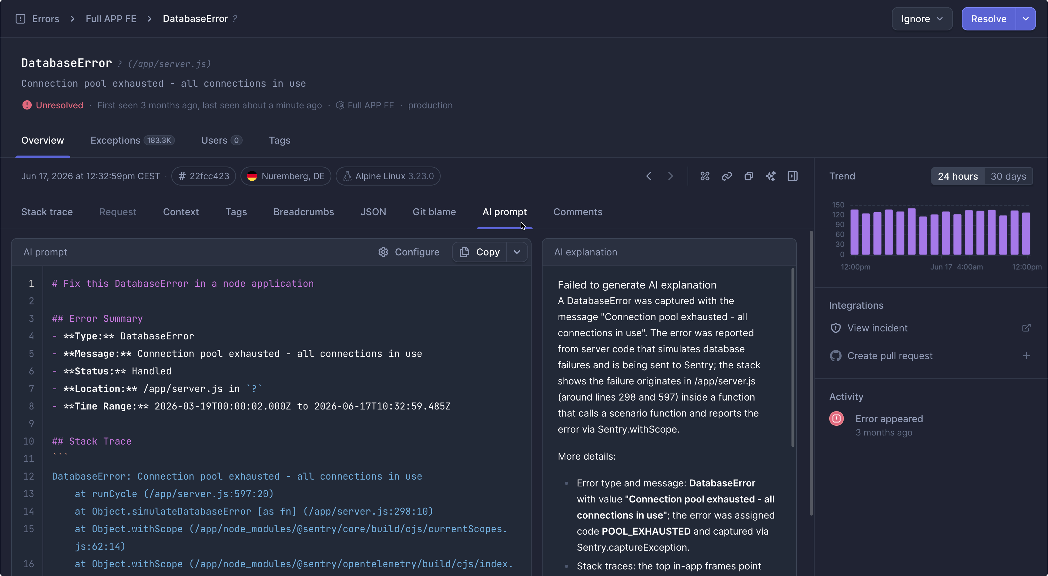Switch to the Request tab
The image size is (1048, 576).
[x=118, y=212]
